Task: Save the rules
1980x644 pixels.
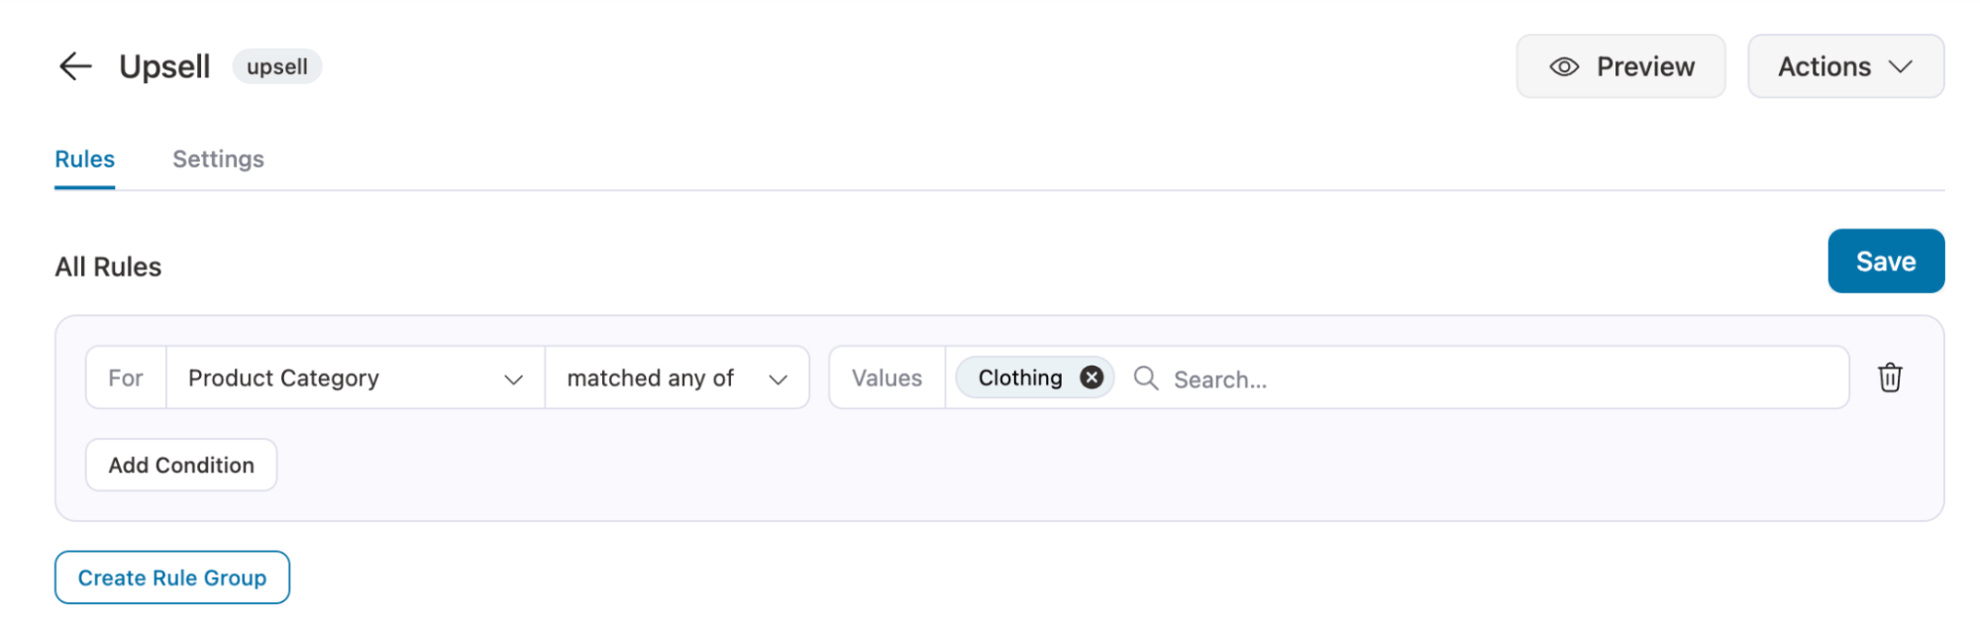Action: (1886, 262)
